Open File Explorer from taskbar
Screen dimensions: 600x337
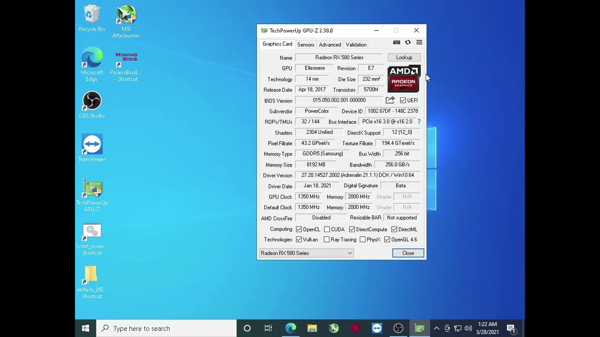[312, 329]
